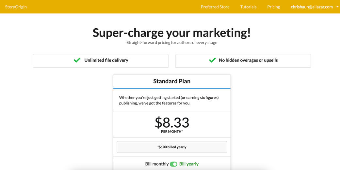Click the account dropdown caret arrow
Screen dimensions: 340x170
click(x=337, y=7)
